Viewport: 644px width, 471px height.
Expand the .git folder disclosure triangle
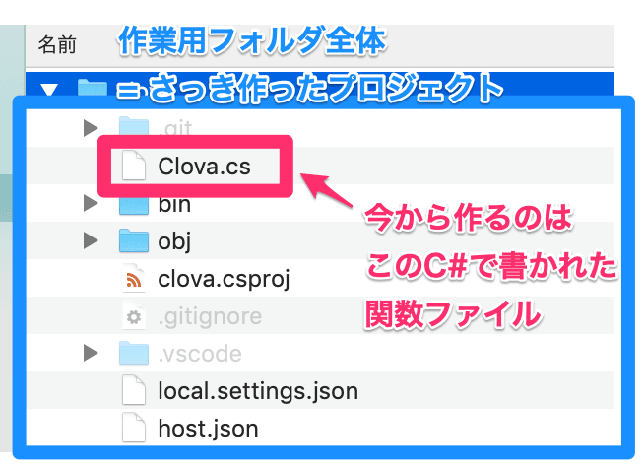[x=92, y=128]
